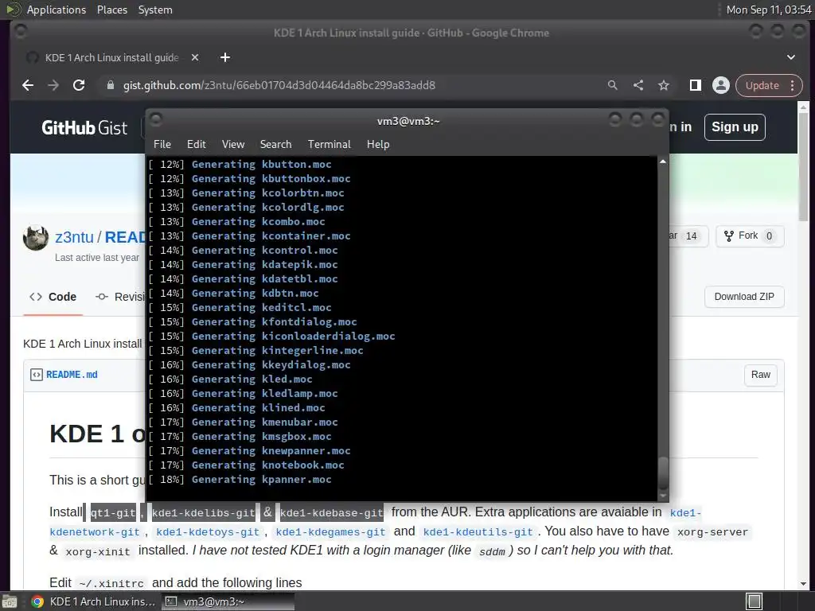Image resolution: width=815 pixels, height=611 pixels.
Task: Click Sign up on GitHub
Action: pos(735,127)
